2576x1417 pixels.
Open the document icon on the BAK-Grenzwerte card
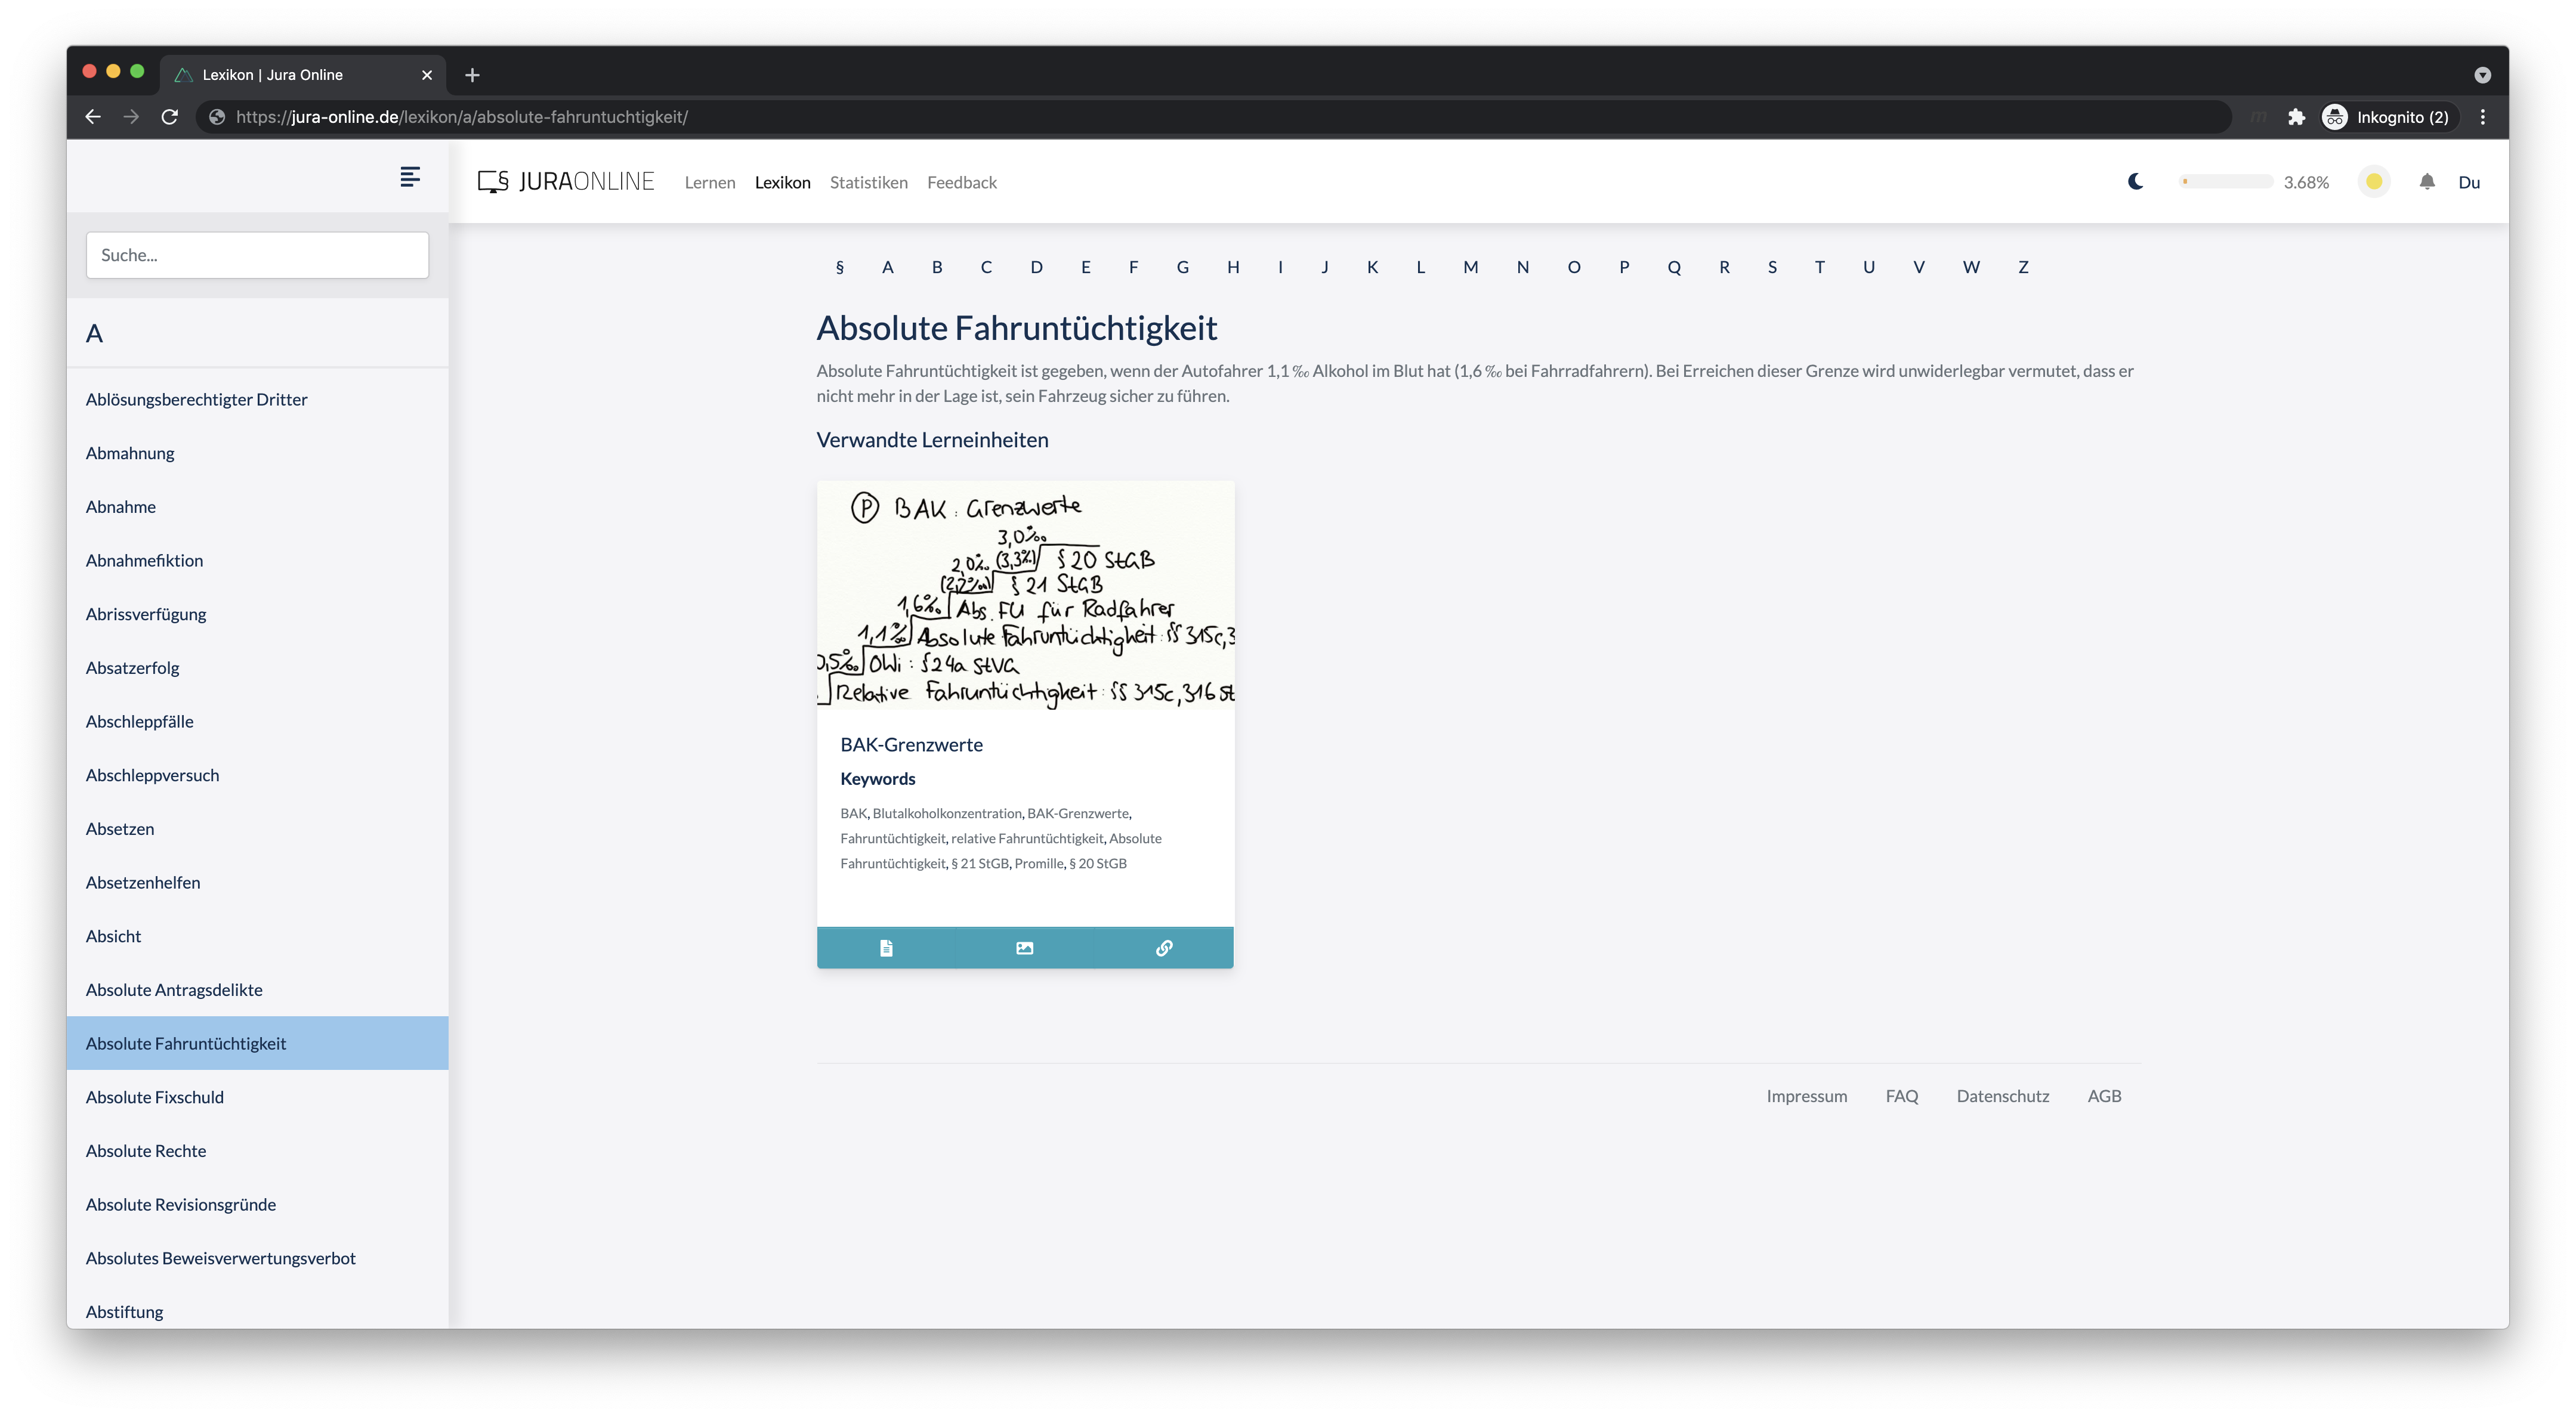886,947
